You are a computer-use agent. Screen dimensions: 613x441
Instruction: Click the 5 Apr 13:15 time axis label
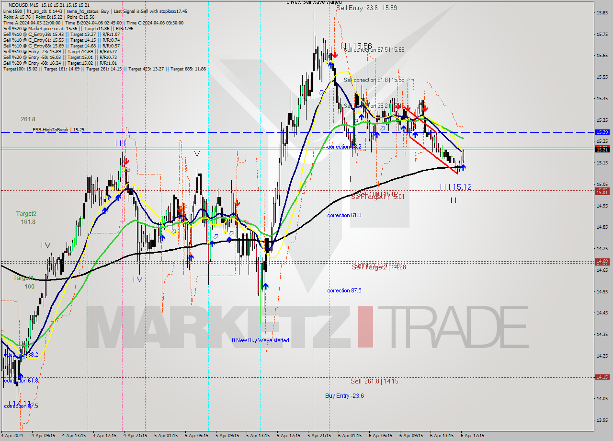(x=258, y=436)
